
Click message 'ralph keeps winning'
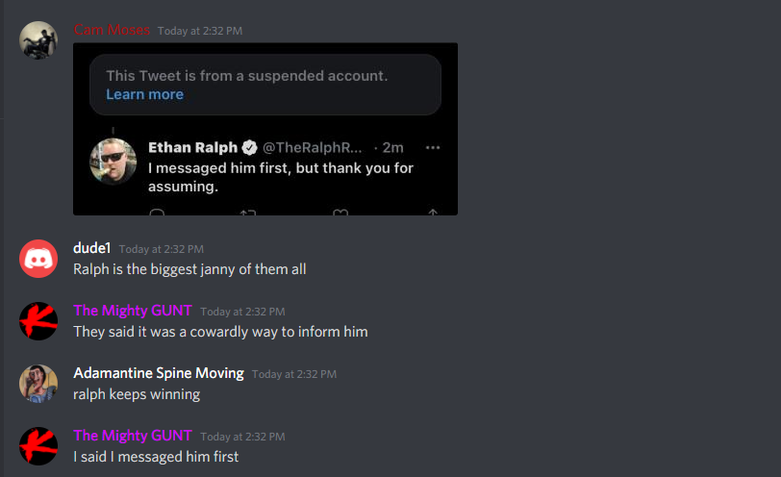[137, 394]
